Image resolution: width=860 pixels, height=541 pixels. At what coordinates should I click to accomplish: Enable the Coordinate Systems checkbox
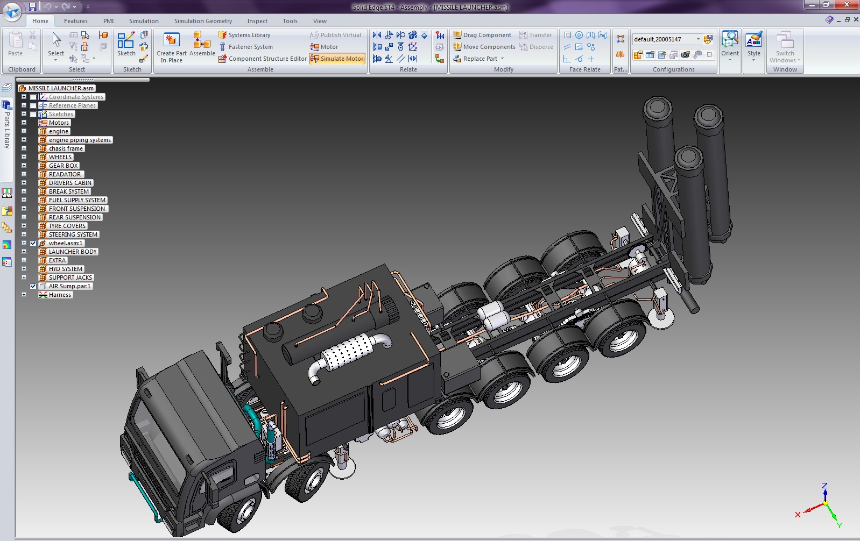33,97
